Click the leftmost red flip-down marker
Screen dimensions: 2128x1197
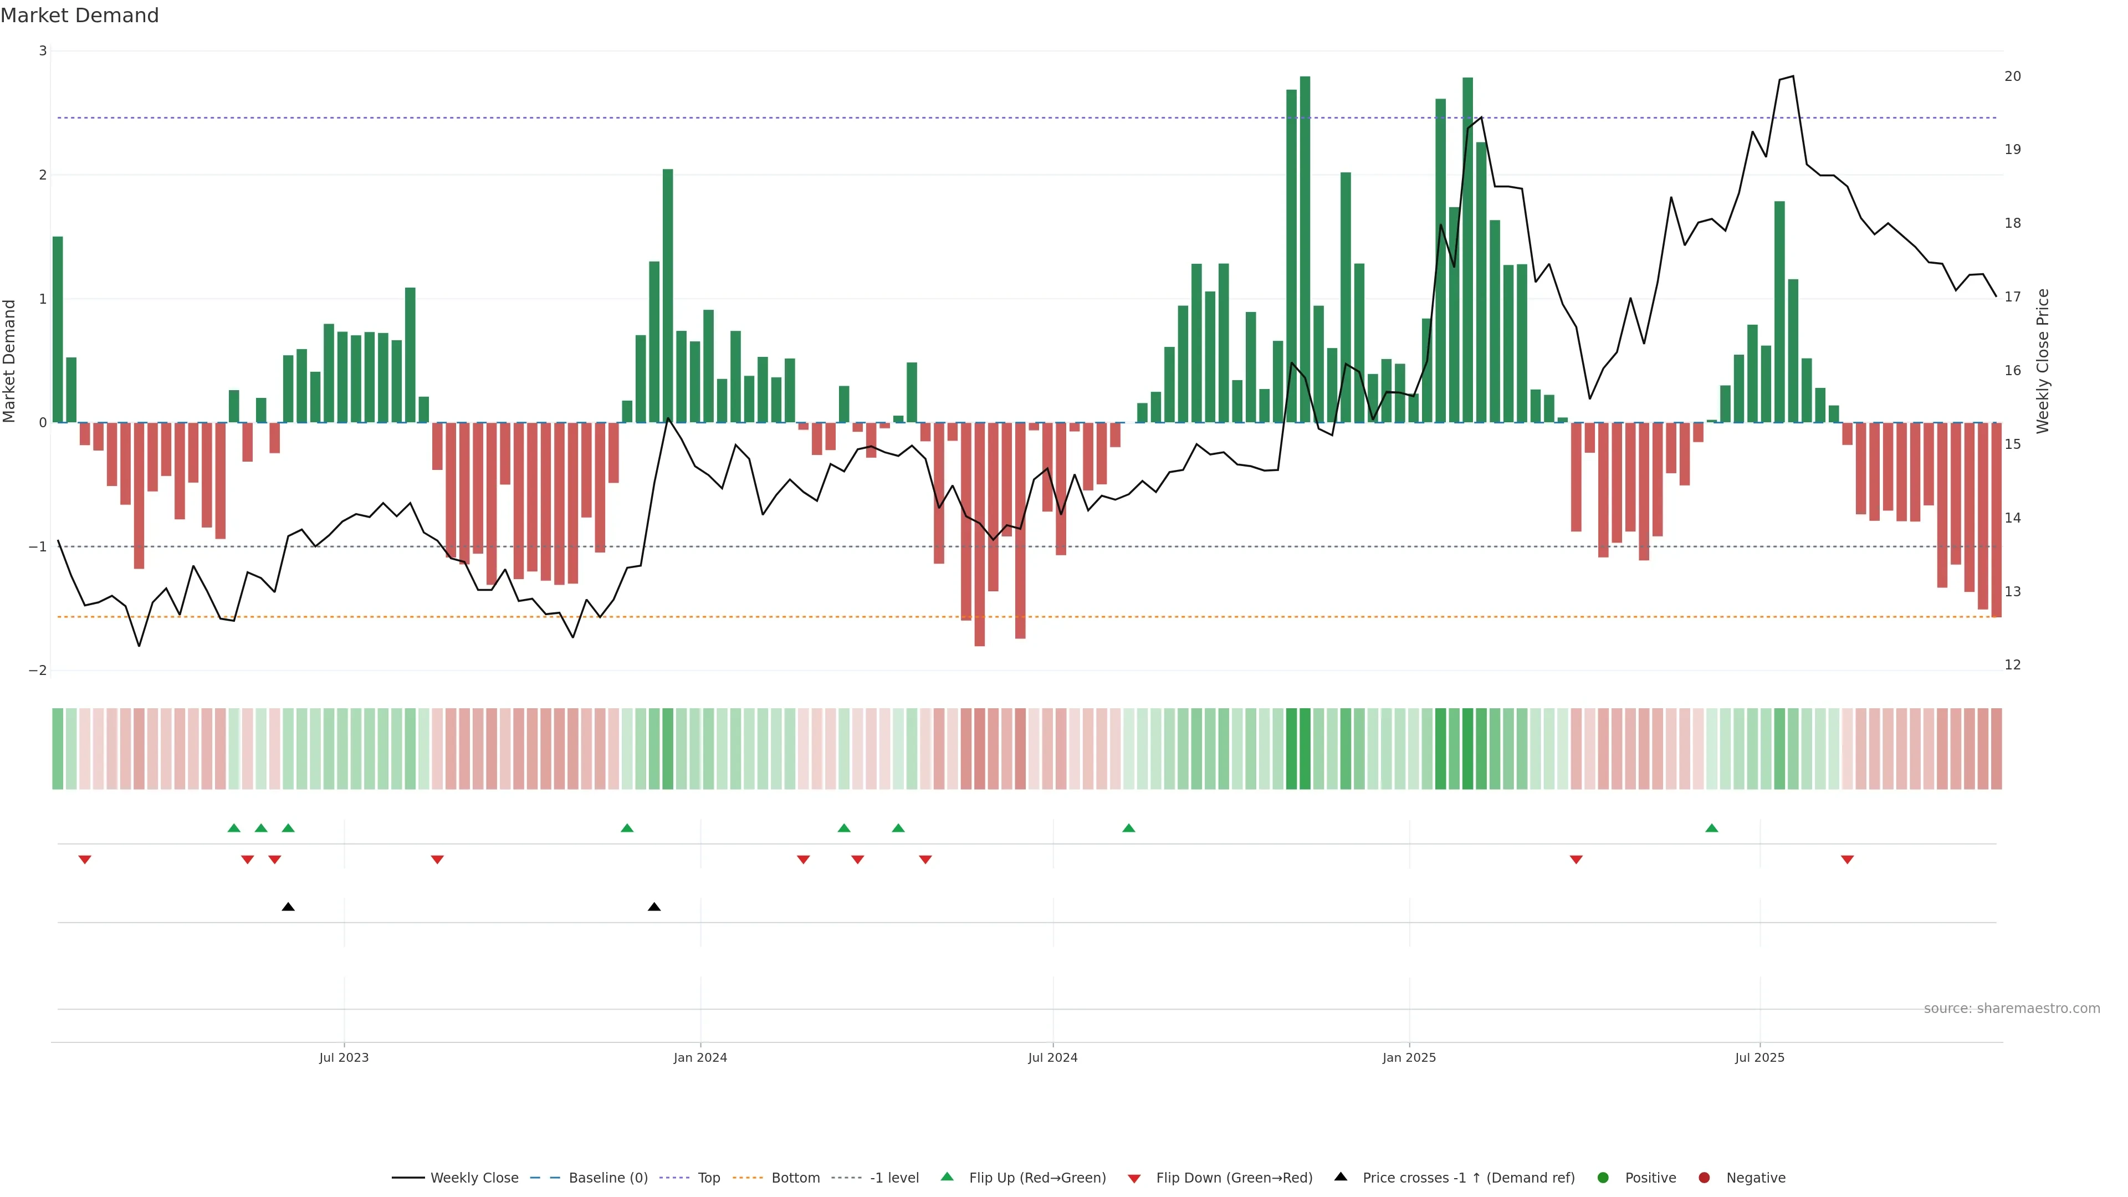(x=84, y=860)
